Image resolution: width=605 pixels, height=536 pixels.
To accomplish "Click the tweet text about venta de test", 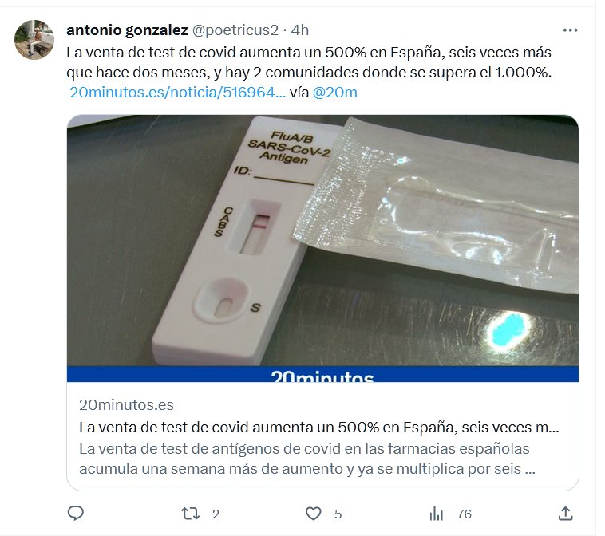I will (309, 62).
